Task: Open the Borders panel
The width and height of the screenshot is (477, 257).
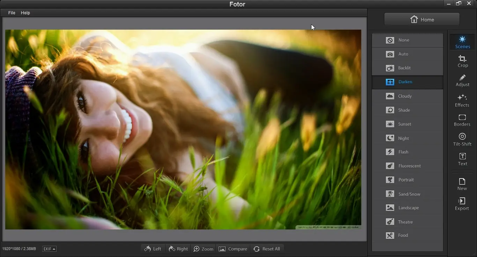Action: [462, 120]
